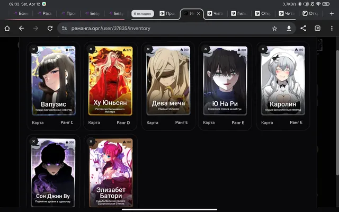Open a new tab with plus

coord(332,13)
